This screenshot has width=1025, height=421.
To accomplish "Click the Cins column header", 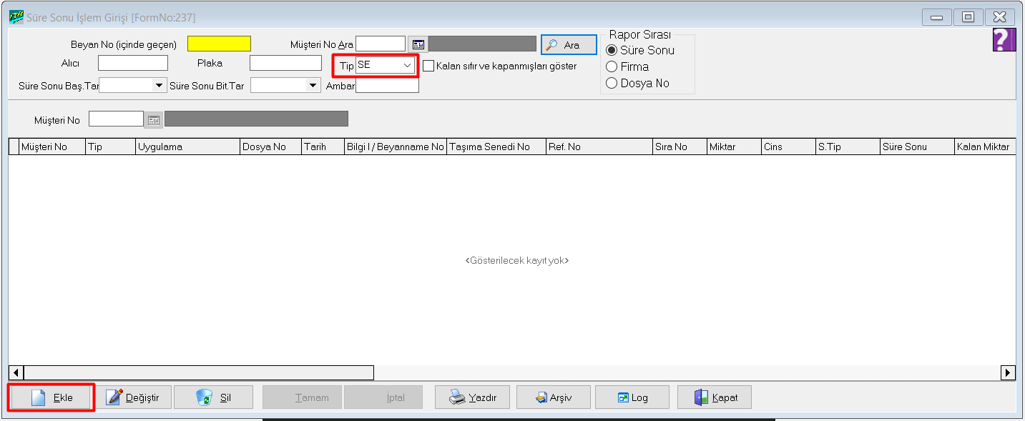I will click(x=788, y=147).
